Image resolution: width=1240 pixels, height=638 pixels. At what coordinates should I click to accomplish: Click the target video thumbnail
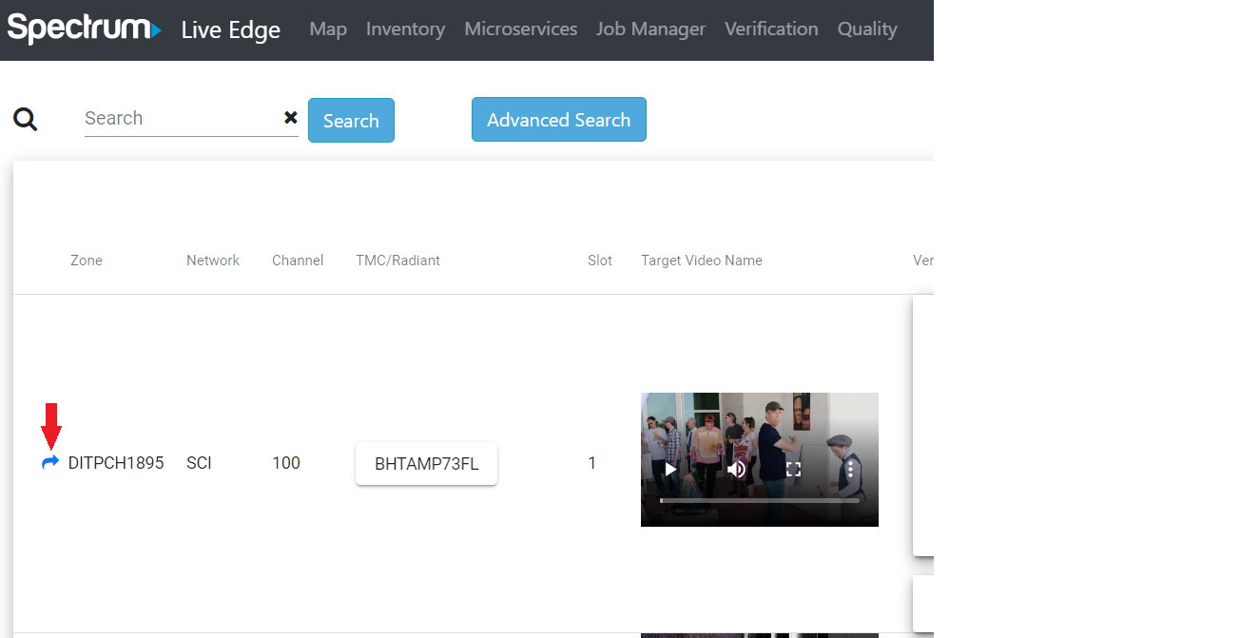[760, 459]
